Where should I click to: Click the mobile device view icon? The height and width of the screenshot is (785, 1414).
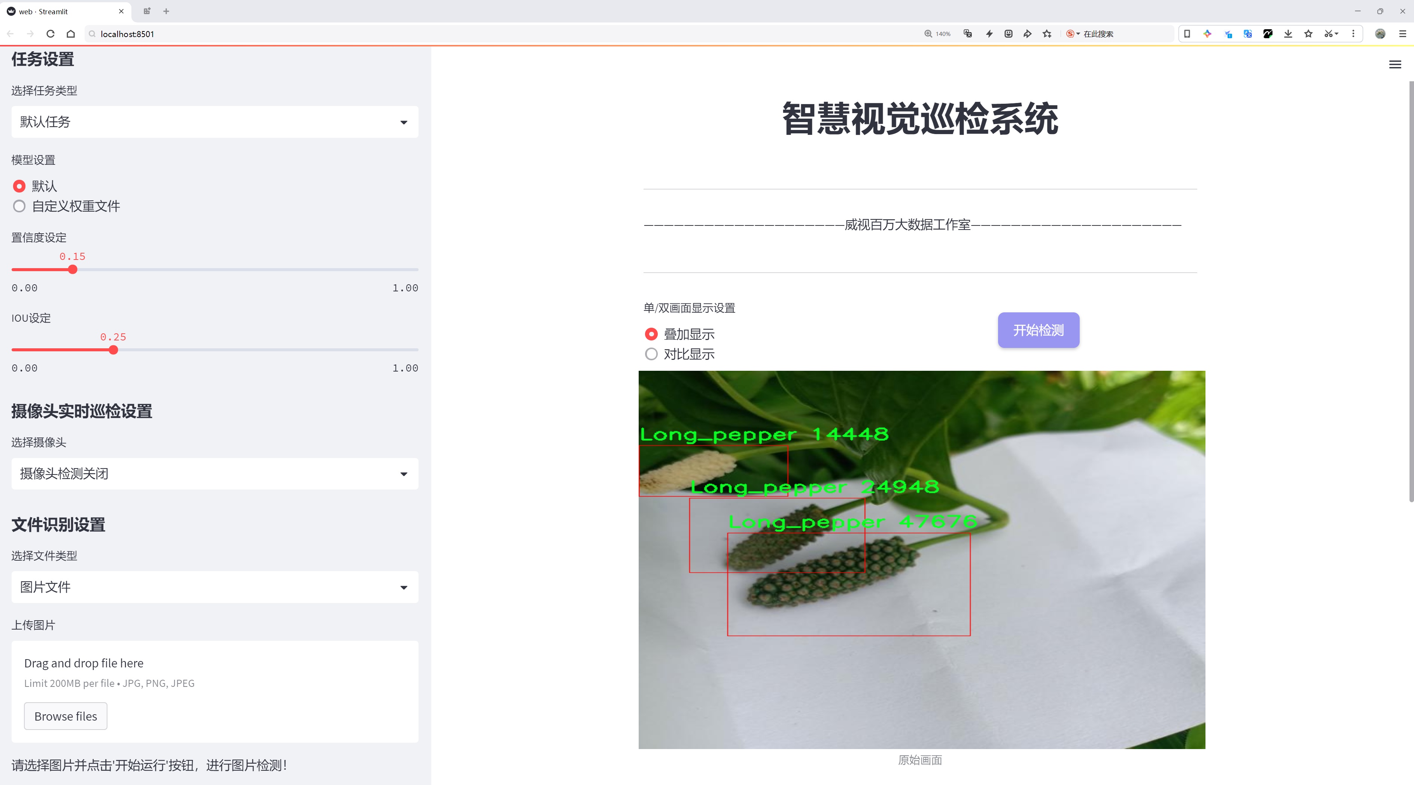tap(1187, 33)
